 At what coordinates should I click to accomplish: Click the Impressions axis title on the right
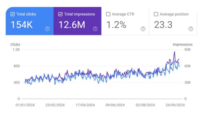tap(182, 44)
